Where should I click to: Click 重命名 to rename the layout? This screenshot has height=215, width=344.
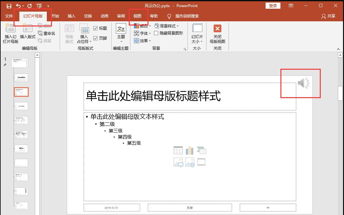[x=46, y=33]
